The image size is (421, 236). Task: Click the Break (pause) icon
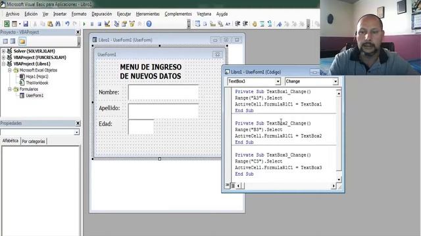tap(92, 24)
